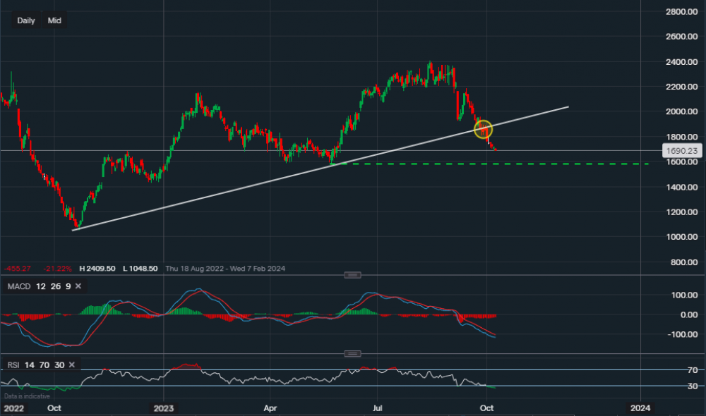The image size is (706, 416).
Task: Click the Apr marker on time axis
Action: (x=269, y=408)
